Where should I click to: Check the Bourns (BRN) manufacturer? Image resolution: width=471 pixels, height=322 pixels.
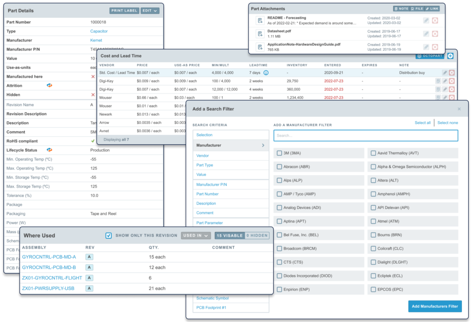point(373,235)
